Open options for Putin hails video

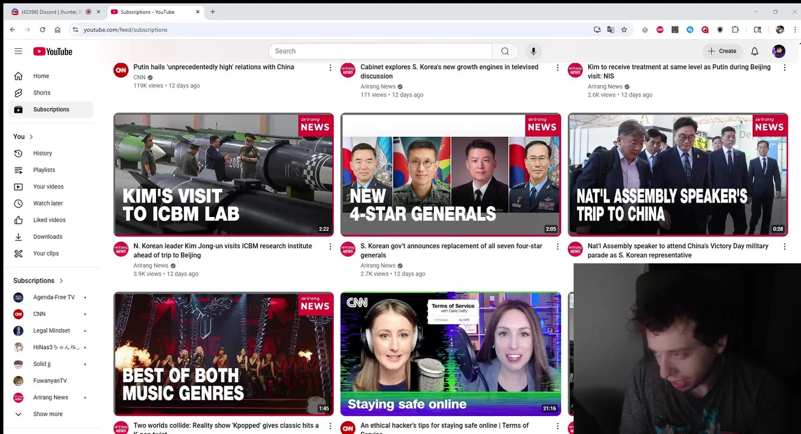click(330, 68)
